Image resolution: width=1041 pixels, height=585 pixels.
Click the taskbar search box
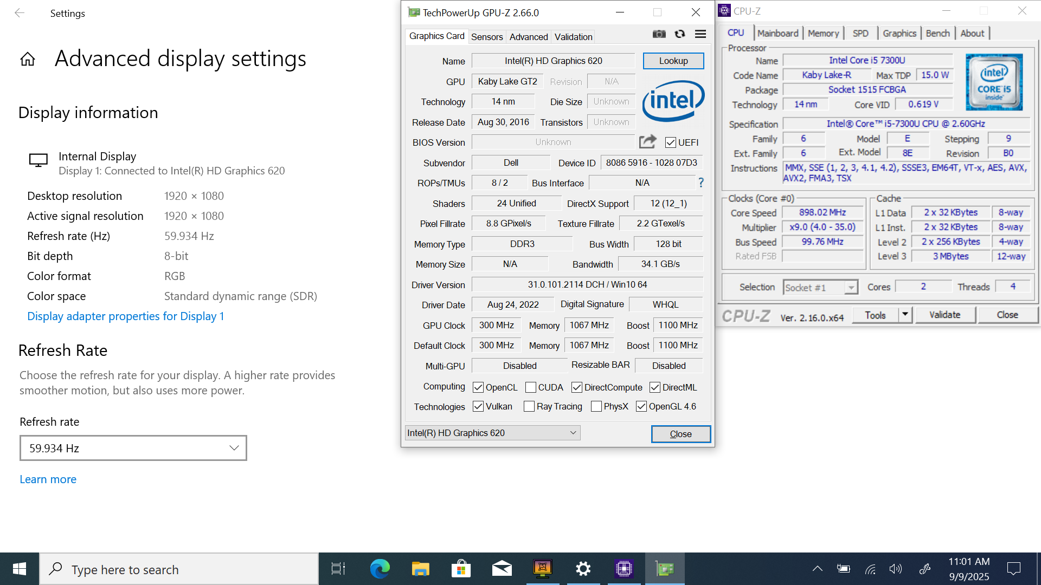tap(179, 569)
